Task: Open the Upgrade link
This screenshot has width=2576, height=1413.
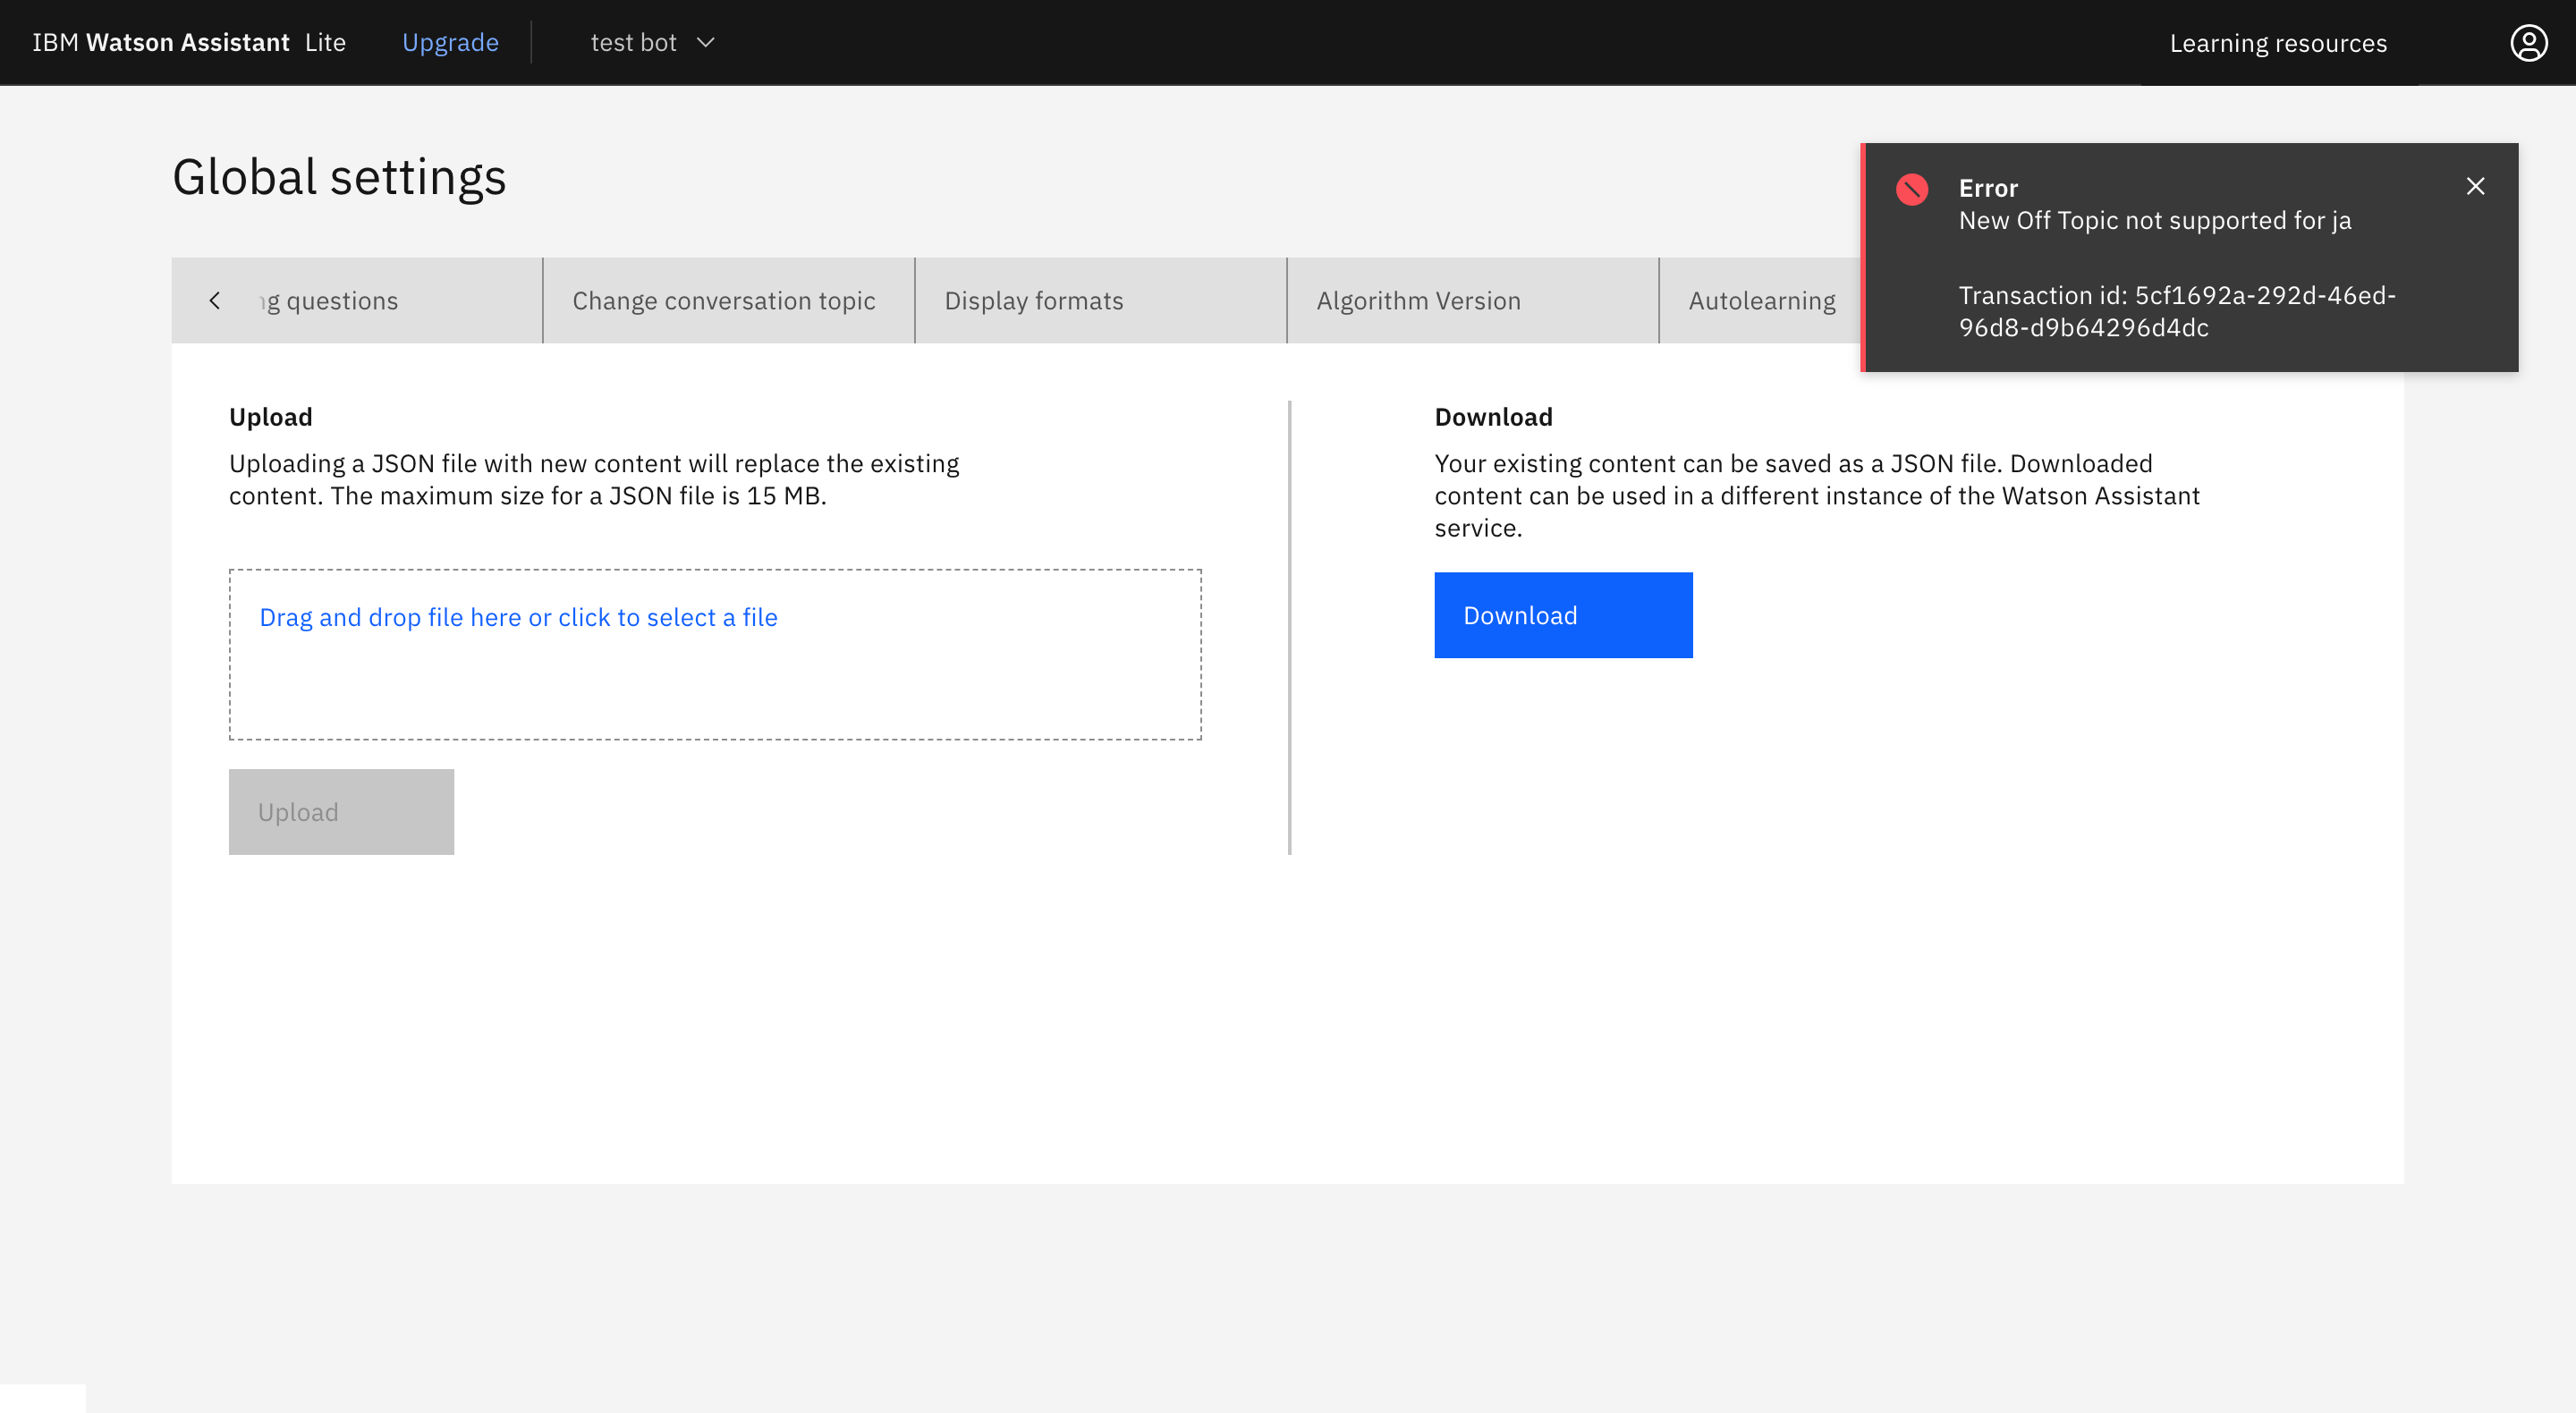Action: point(450,43)
